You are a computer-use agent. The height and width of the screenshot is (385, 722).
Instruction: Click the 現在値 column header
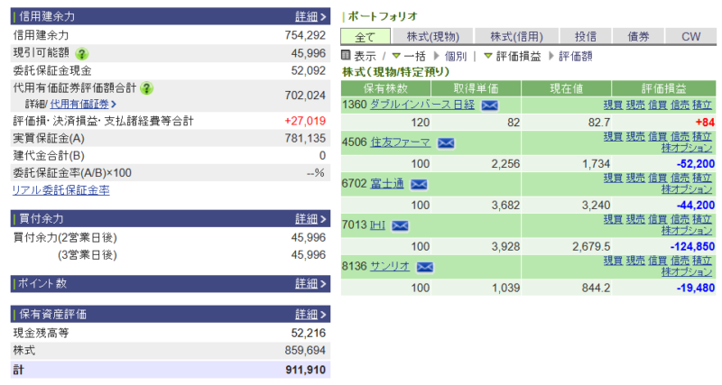567,88
